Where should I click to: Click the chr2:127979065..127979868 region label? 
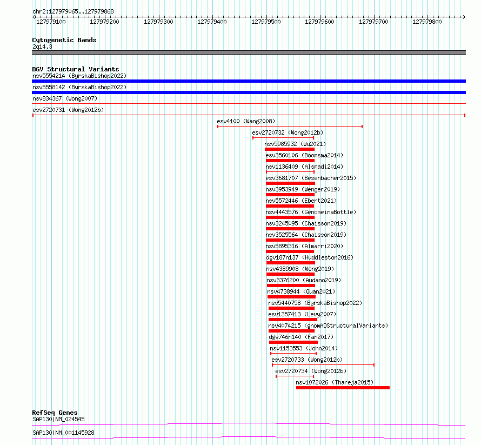pos(73,11)
